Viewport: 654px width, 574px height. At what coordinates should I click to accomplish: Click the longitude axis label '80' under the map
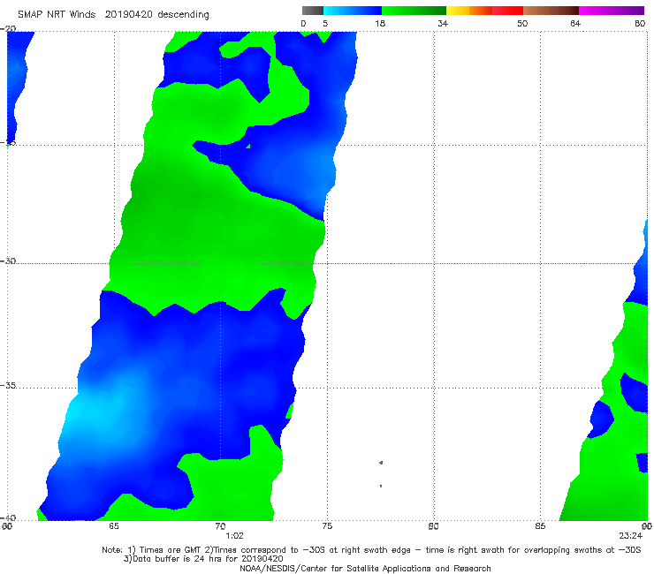click(433, 526)
